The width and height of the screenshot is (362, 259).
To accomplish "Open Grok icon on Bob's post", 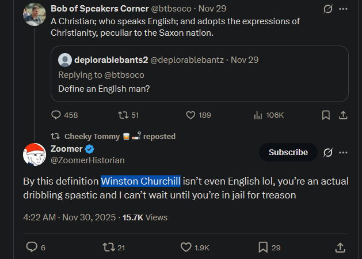I will [326, 9].
